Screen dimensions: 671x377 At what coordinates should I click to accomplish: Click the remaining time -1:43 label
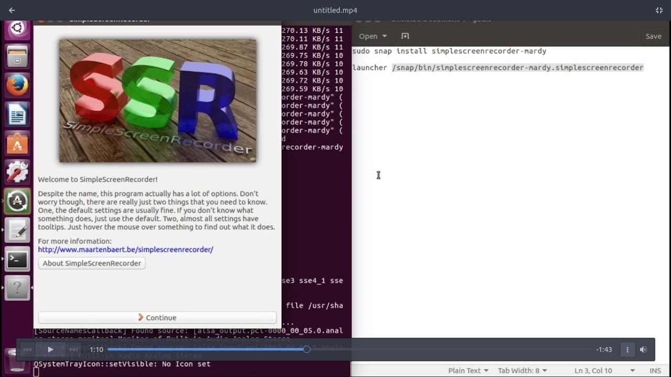pyautogui.click(x=604, y=349)
